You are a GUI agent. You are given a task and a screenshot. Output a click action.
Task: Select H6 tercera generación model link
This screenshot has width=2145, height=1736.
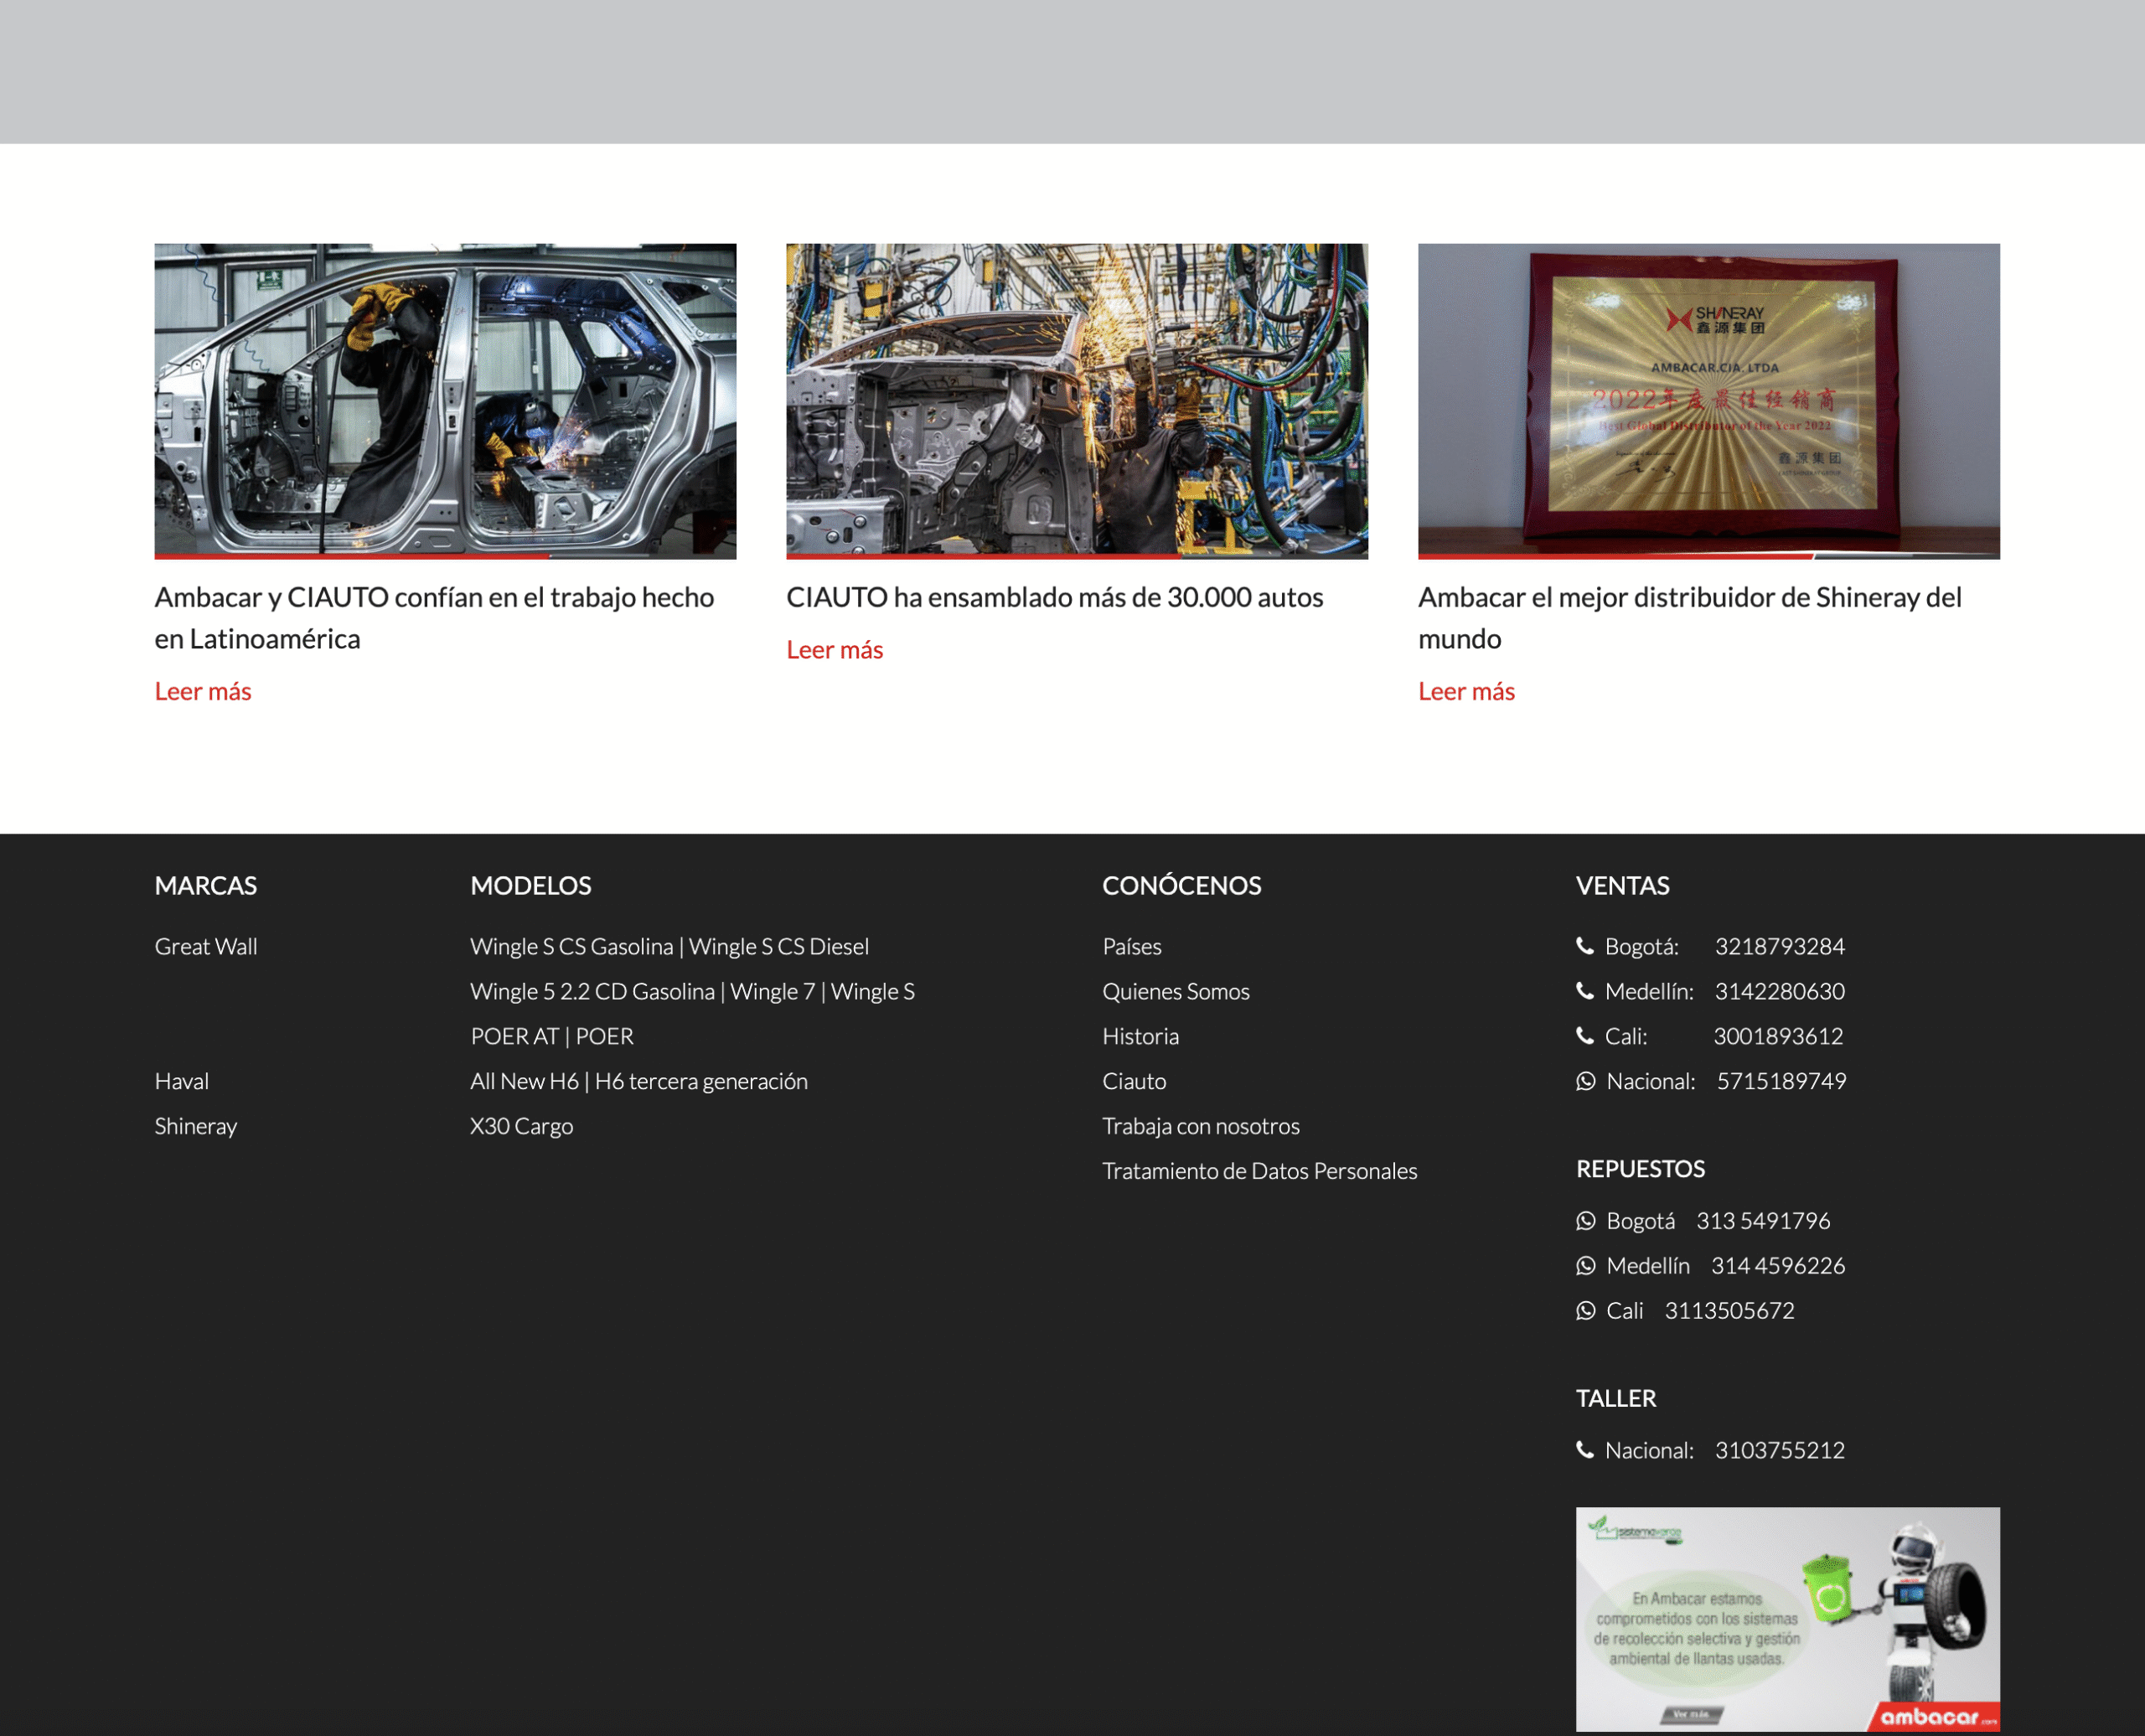[701, 1081]
